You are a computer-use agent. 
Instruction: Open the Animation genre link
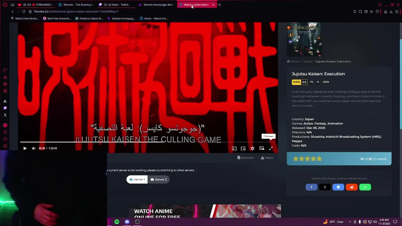pyautogui.click(x=335, y=124)
